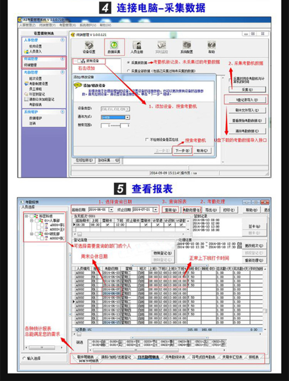Click the 02=研发部 department icon
This screenshot has width=289, height=381.
pyautogui.click(x=42, y=234)
